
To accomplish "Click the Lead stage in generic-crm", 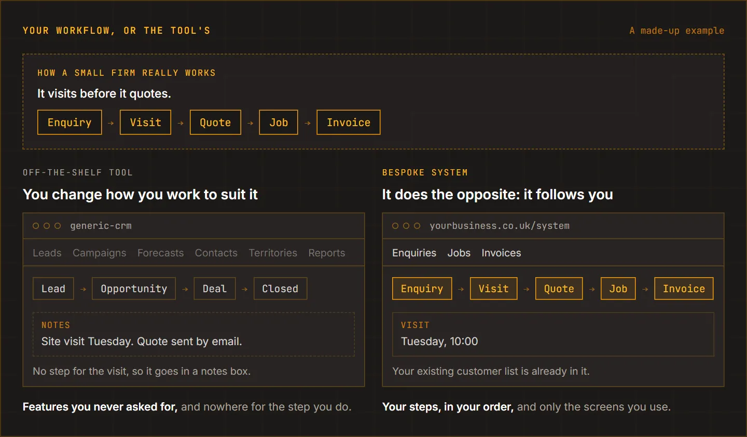I will click(x=53, y=289).
